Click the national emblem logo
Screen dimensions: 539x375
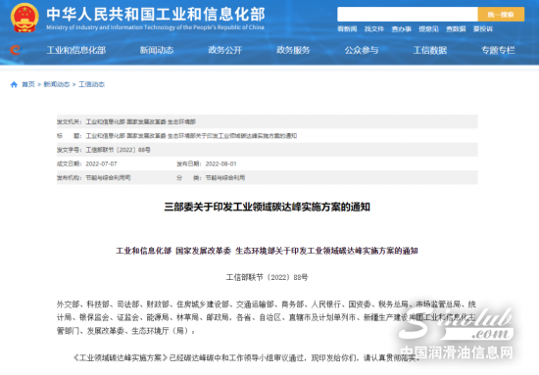24,18
